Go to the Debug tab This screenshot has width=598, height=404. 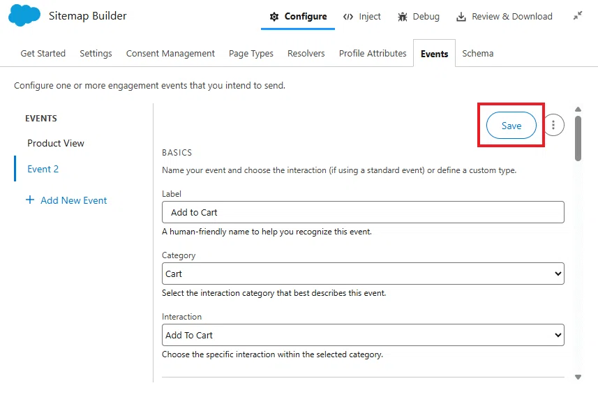click(x=419, y=17)
